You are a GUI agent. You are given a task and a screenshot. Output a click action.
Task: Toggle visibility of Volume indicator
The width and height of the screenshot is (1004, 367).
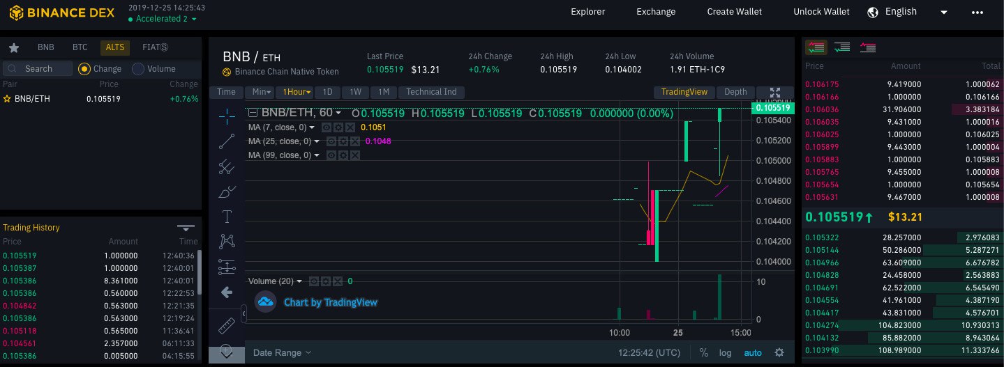coord(314,281)
